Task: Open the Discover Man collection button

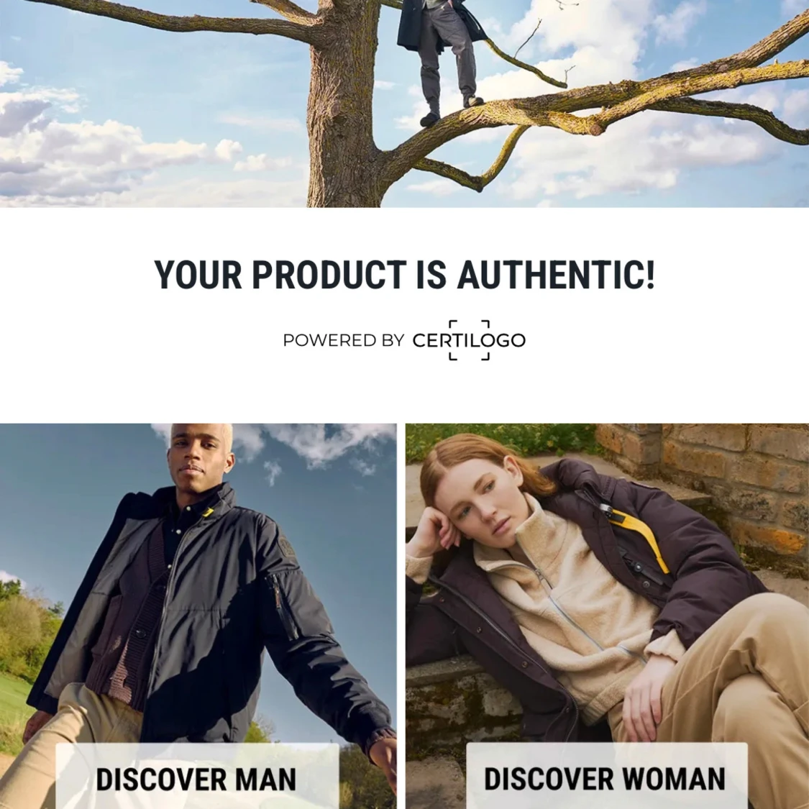Action: [197, 776]
